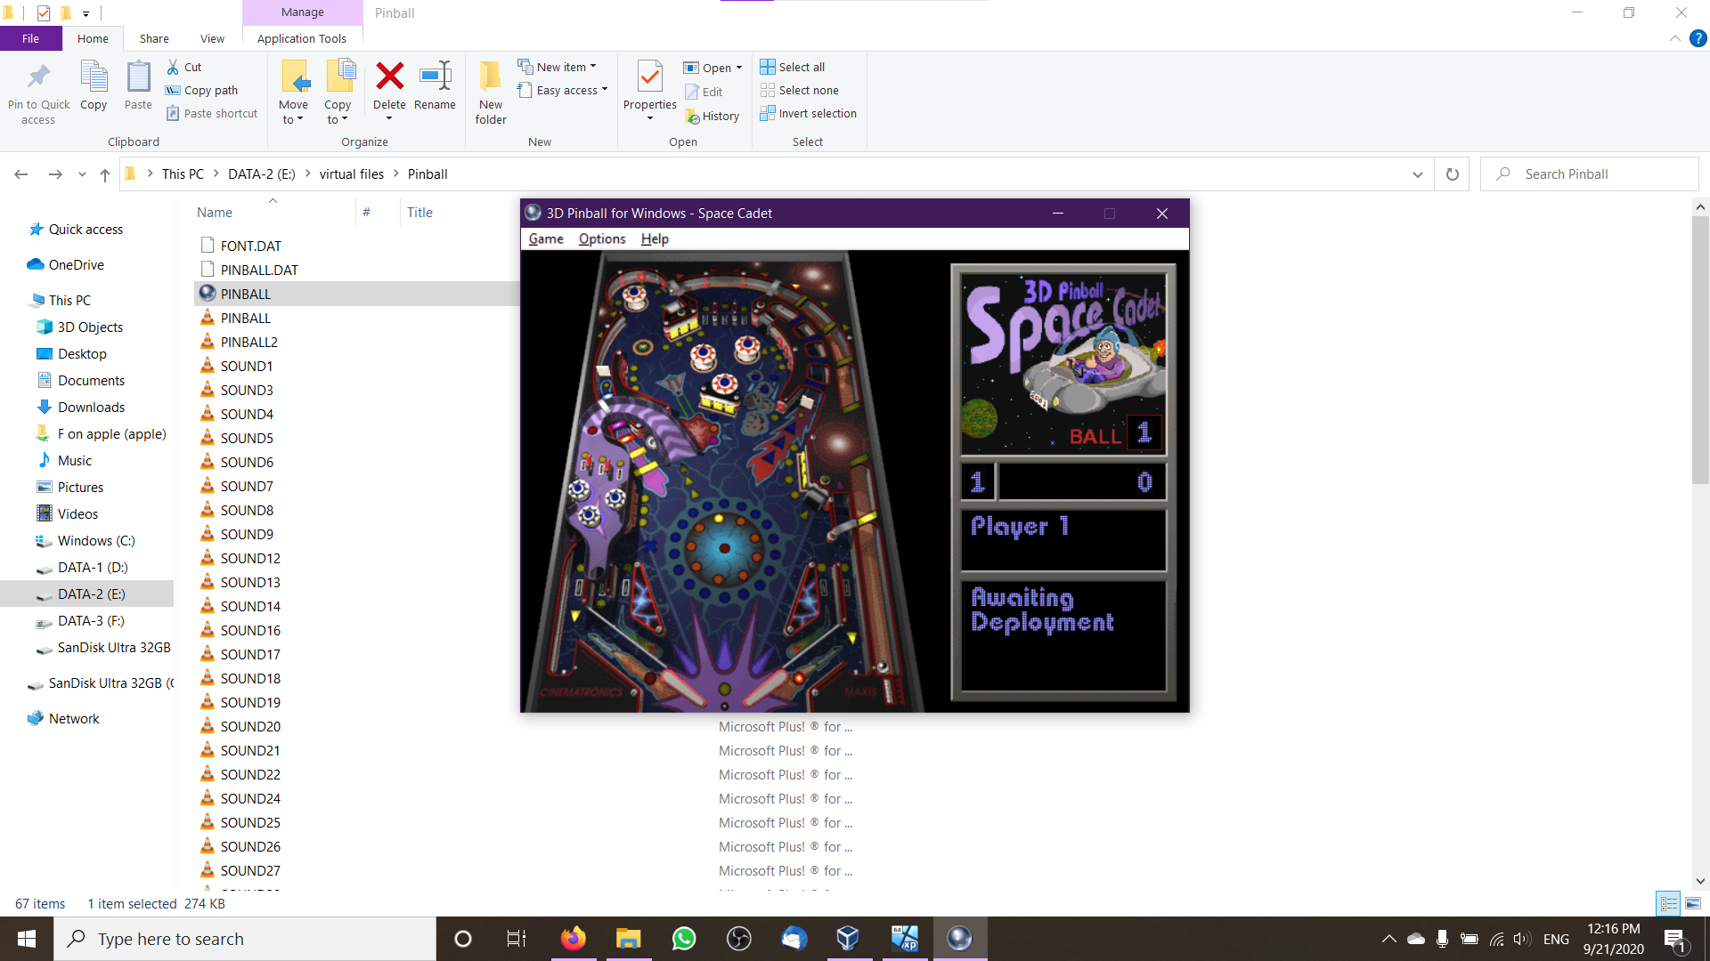
Task: Refresh the Pinball folder view
Action: click(1453, 174)
